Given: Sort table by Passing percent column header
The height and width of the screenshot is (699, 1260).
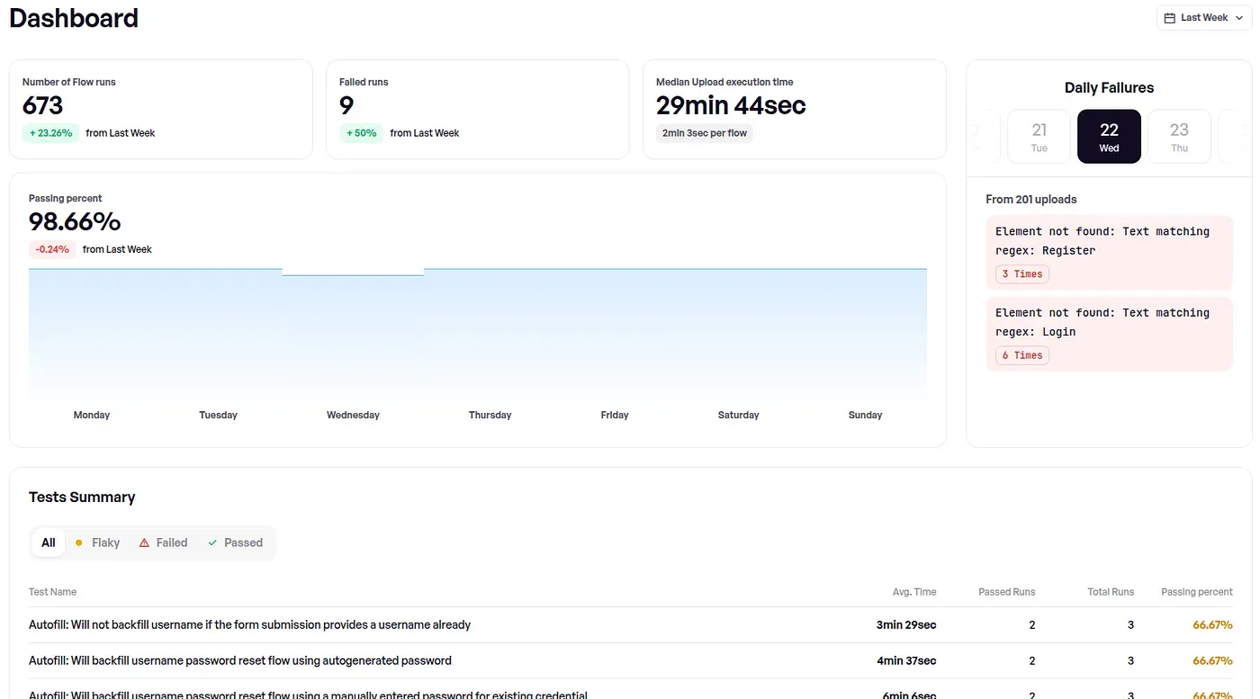Looking at the screenshot, I should click(1196, 592).
